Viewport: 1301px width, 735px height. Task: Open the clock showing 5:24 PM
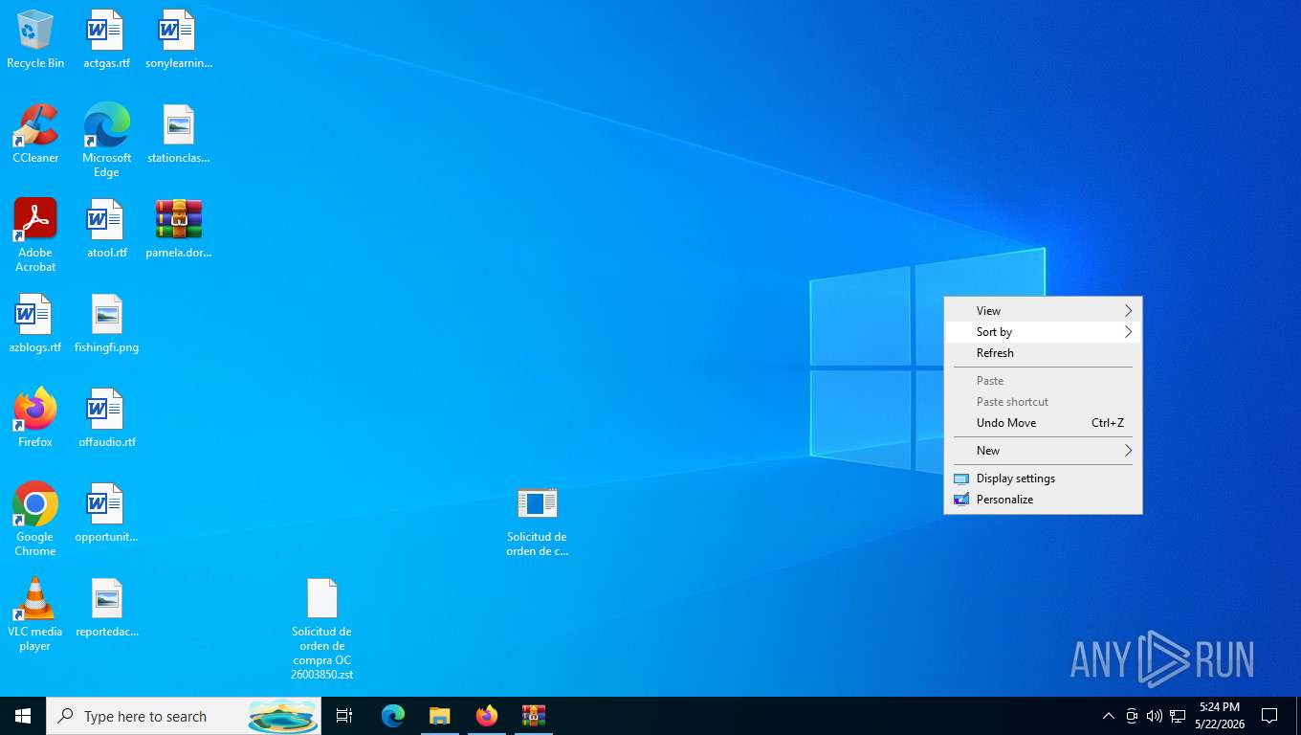click(x=1220, y=716)
